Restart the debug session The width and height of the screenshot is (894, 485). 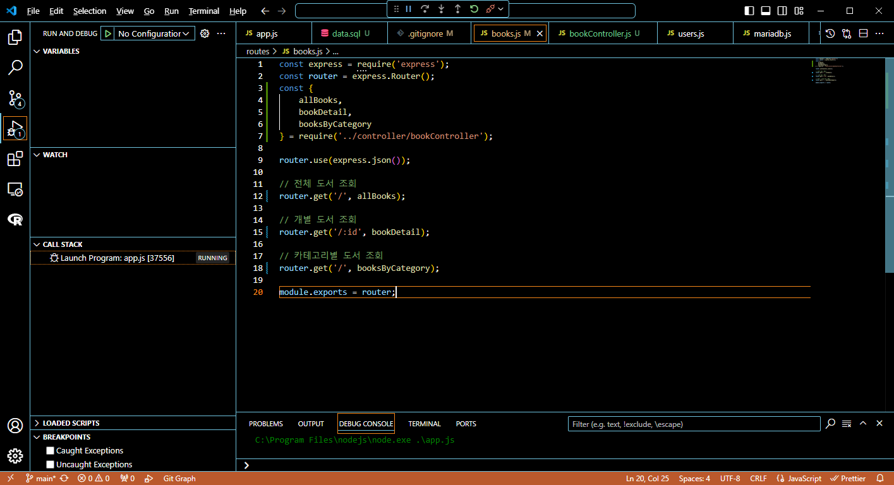(474, 9)
